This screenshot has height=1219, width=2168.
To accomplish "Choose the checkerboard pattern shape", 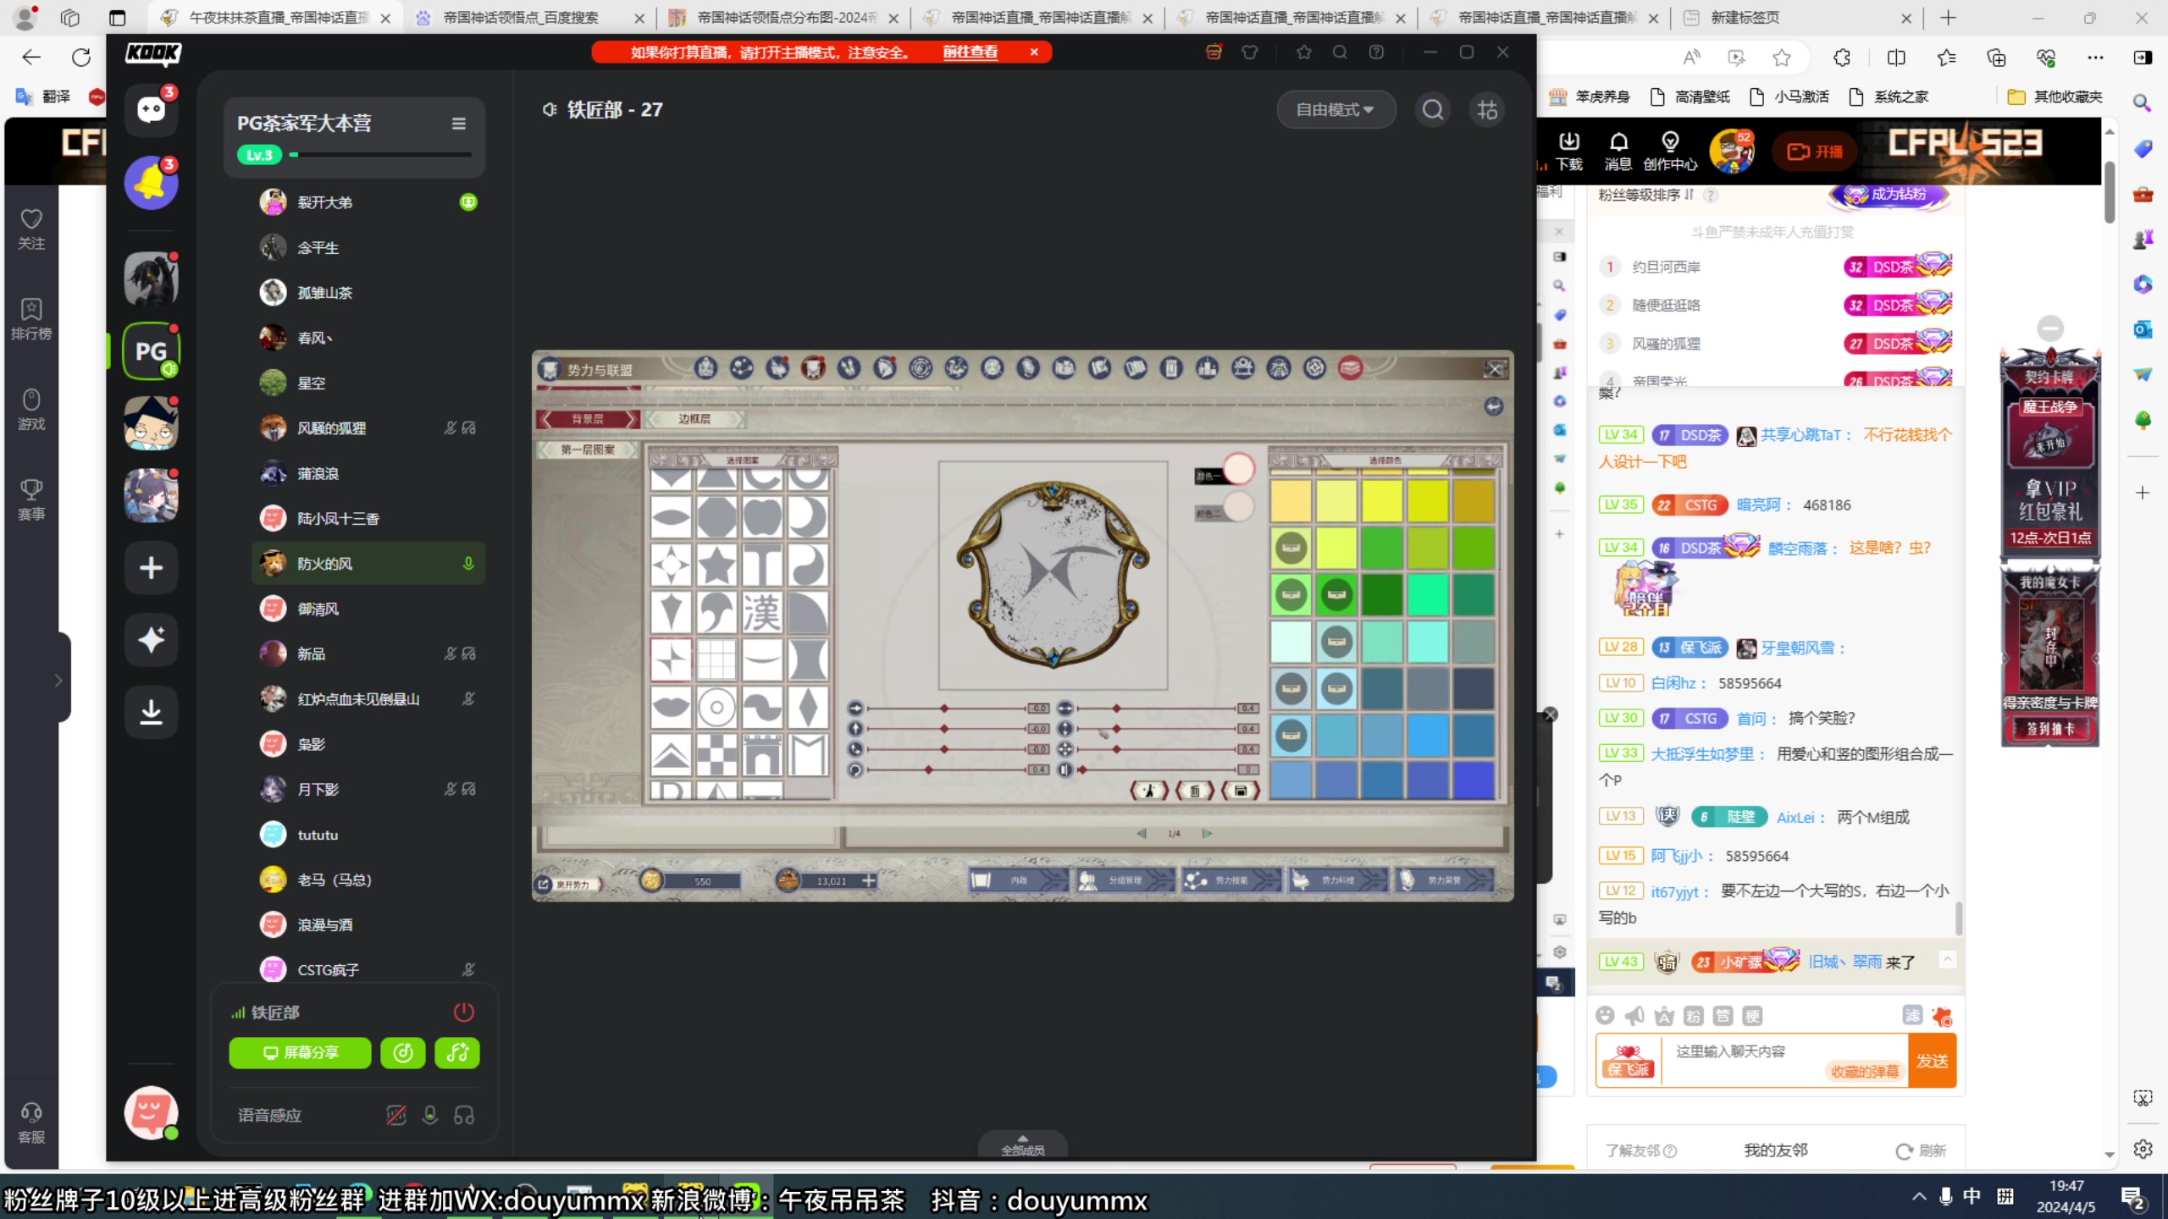I will 716,754.
